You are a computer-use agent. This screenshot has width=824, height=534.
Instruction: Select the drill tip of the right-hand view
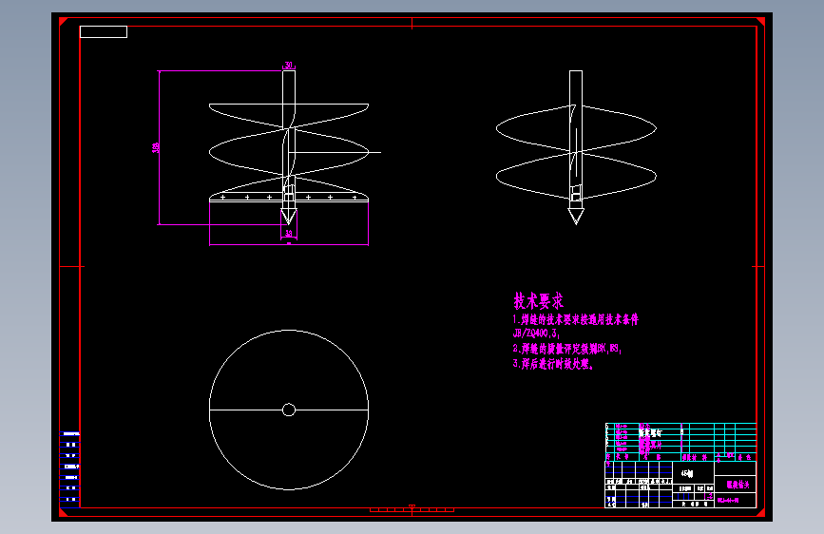point(576,217)
